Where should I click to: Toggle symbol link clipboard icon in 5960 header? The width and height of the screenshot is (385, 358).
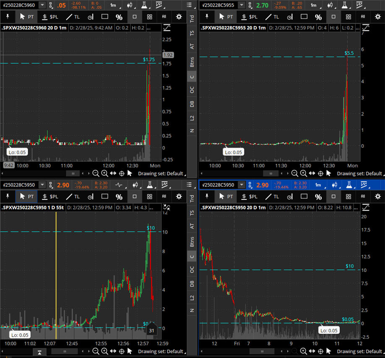pos(51,5)
